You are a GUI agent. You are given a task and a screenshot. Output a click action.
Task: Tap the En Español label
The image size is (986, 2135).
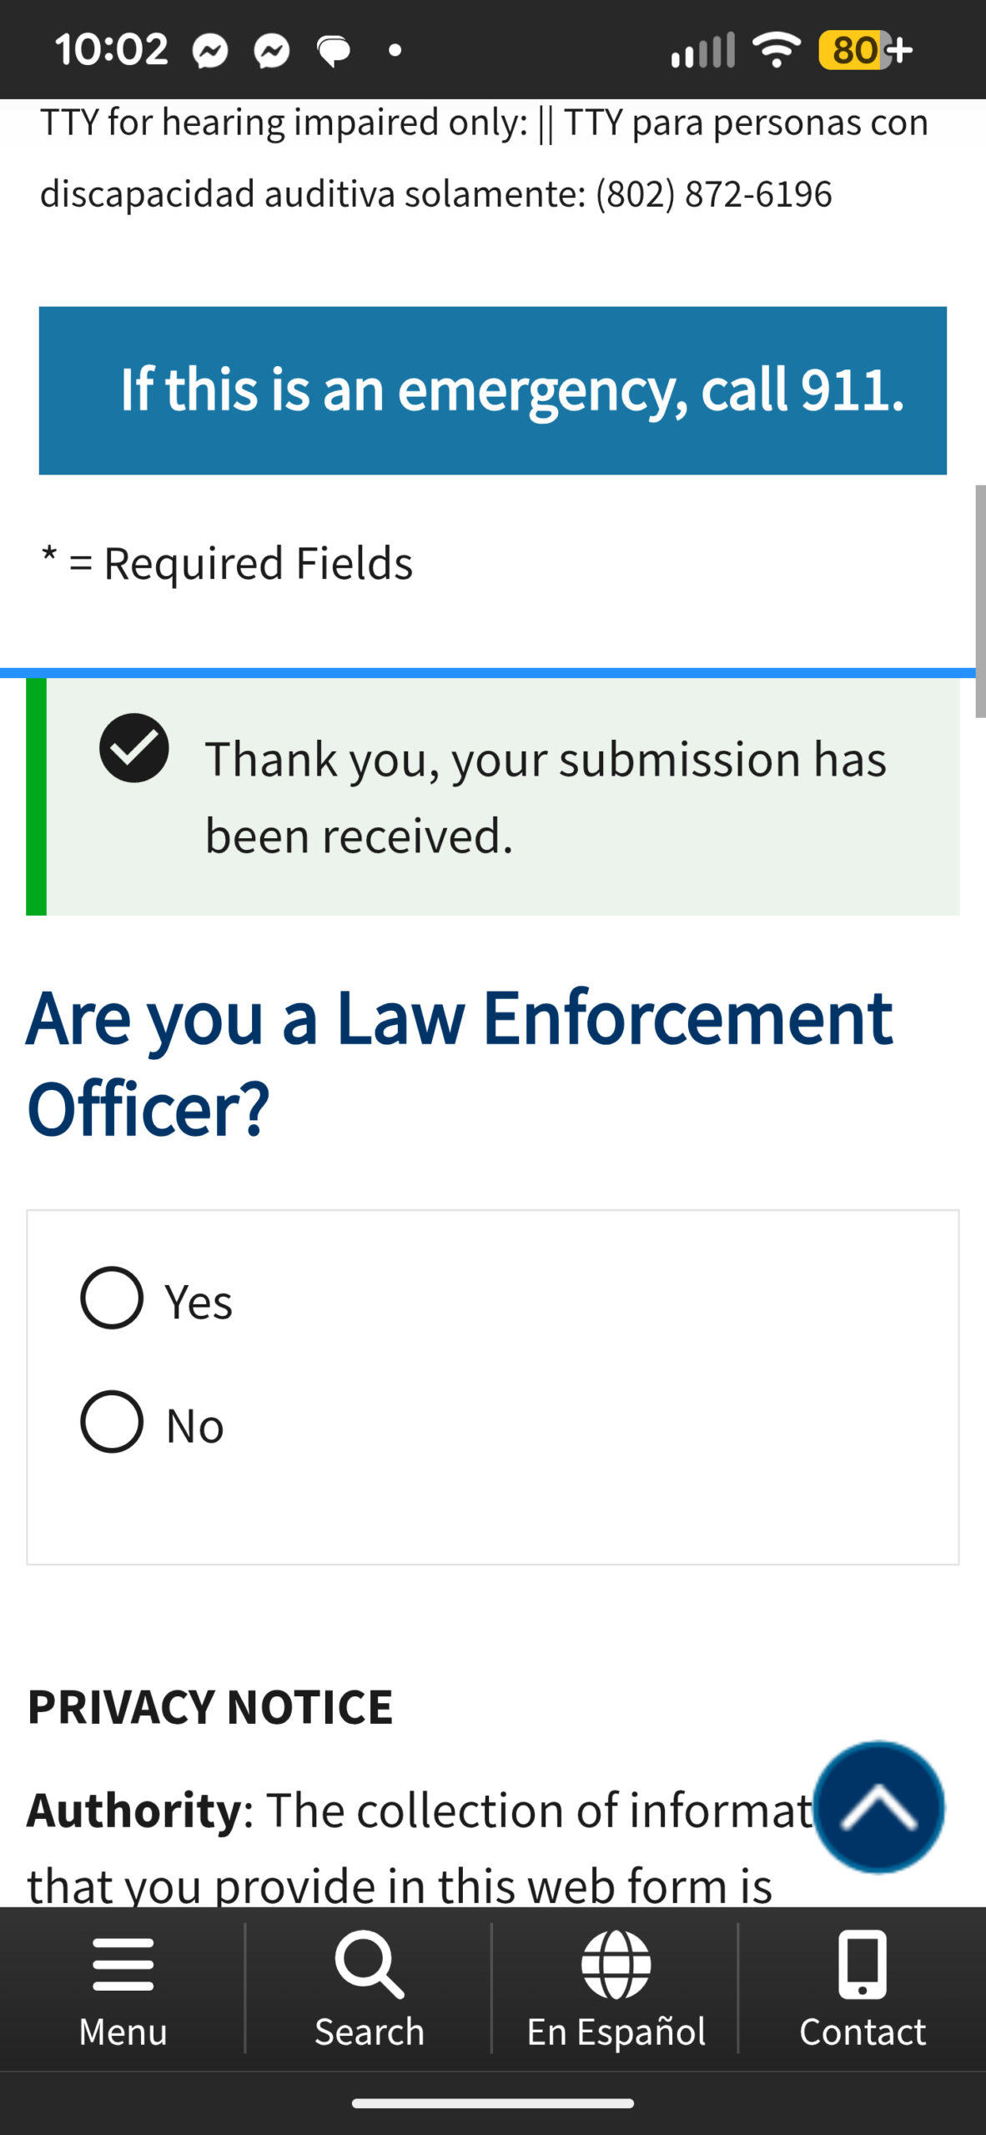pyautogui.click(x=616, y=2032)
